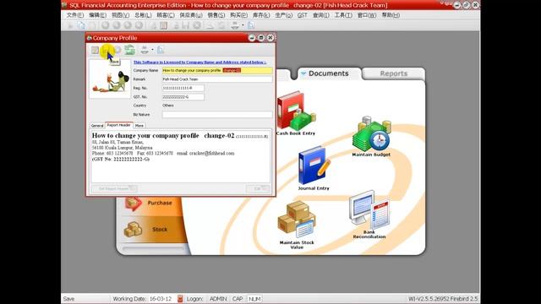Open the 供应商(U) menu
The width and height of the screenshot is (541, 304).
[x=191, y=15]
